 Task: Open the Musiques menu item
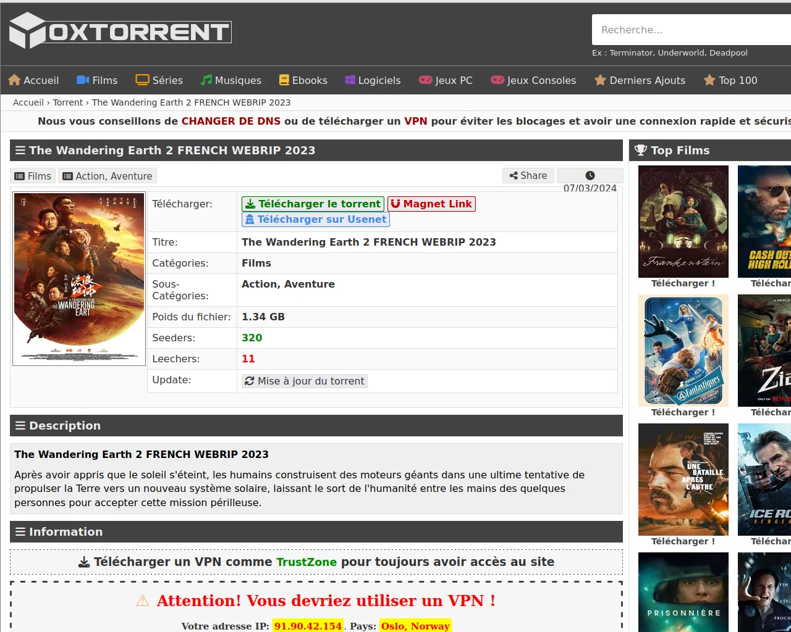(x=231, y=80)
